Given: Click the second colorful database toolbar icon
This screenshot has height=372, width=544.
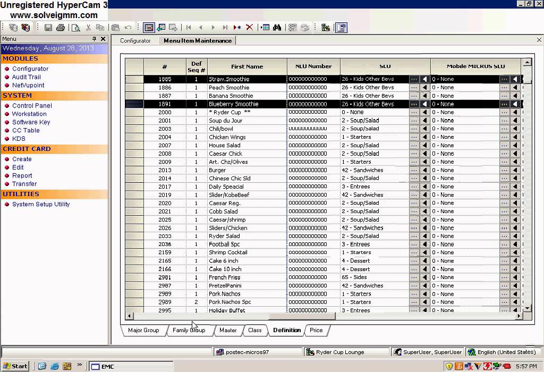Looking at the screenshot, I should [25, 28].
